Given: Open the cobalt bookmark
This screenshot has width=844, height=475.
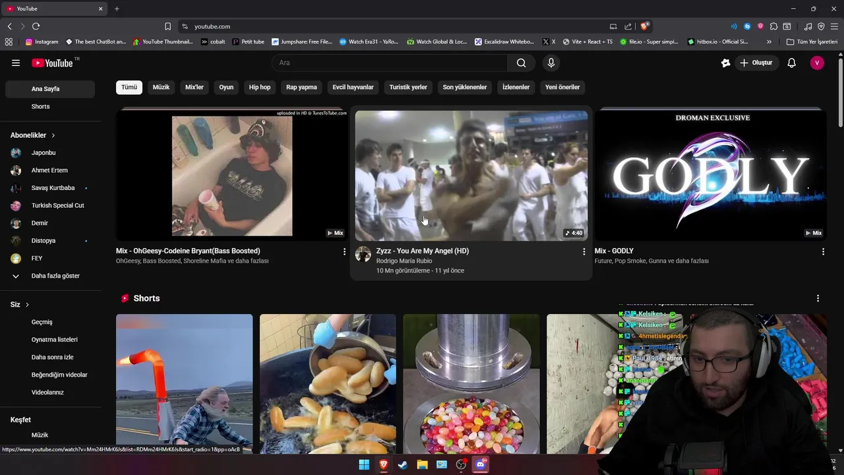Looking at the screenshot, I should point(213,42).
